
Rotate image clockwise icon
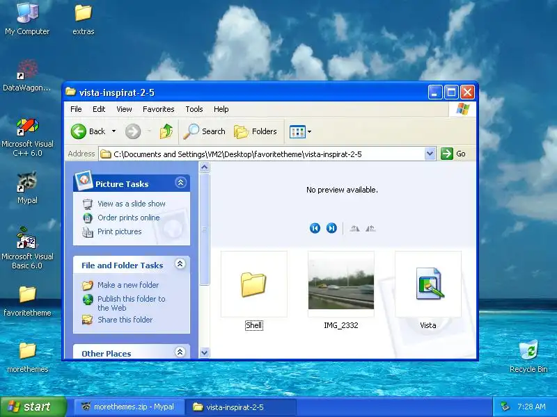click(x=354, y=229)
